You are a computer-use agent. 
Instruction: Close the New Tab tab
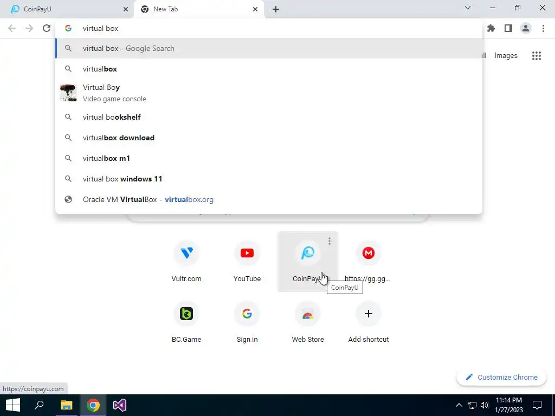[x=255, y=9]
